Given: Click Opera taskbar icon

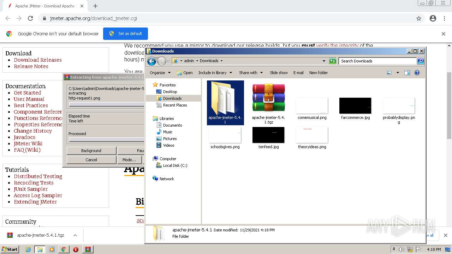Looking at the screenshot, I should (76, 249).
